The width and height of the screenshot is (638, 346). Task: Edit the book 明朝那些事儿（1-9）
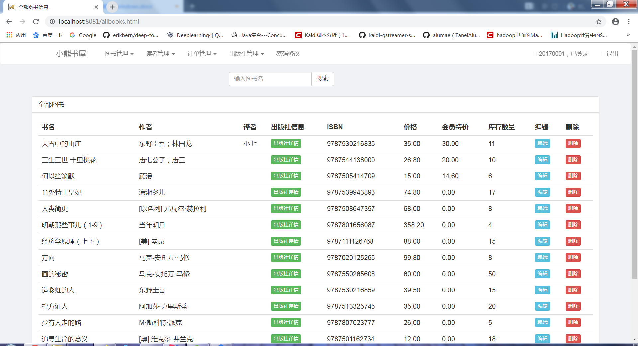[542, 225]
